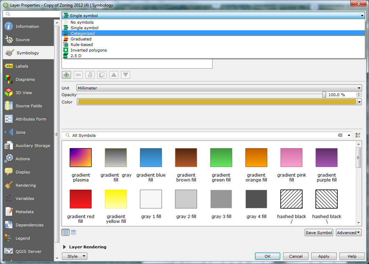The image size is (369, 264).
Task: Select the Categorized renderer
Action: point(213,33)
